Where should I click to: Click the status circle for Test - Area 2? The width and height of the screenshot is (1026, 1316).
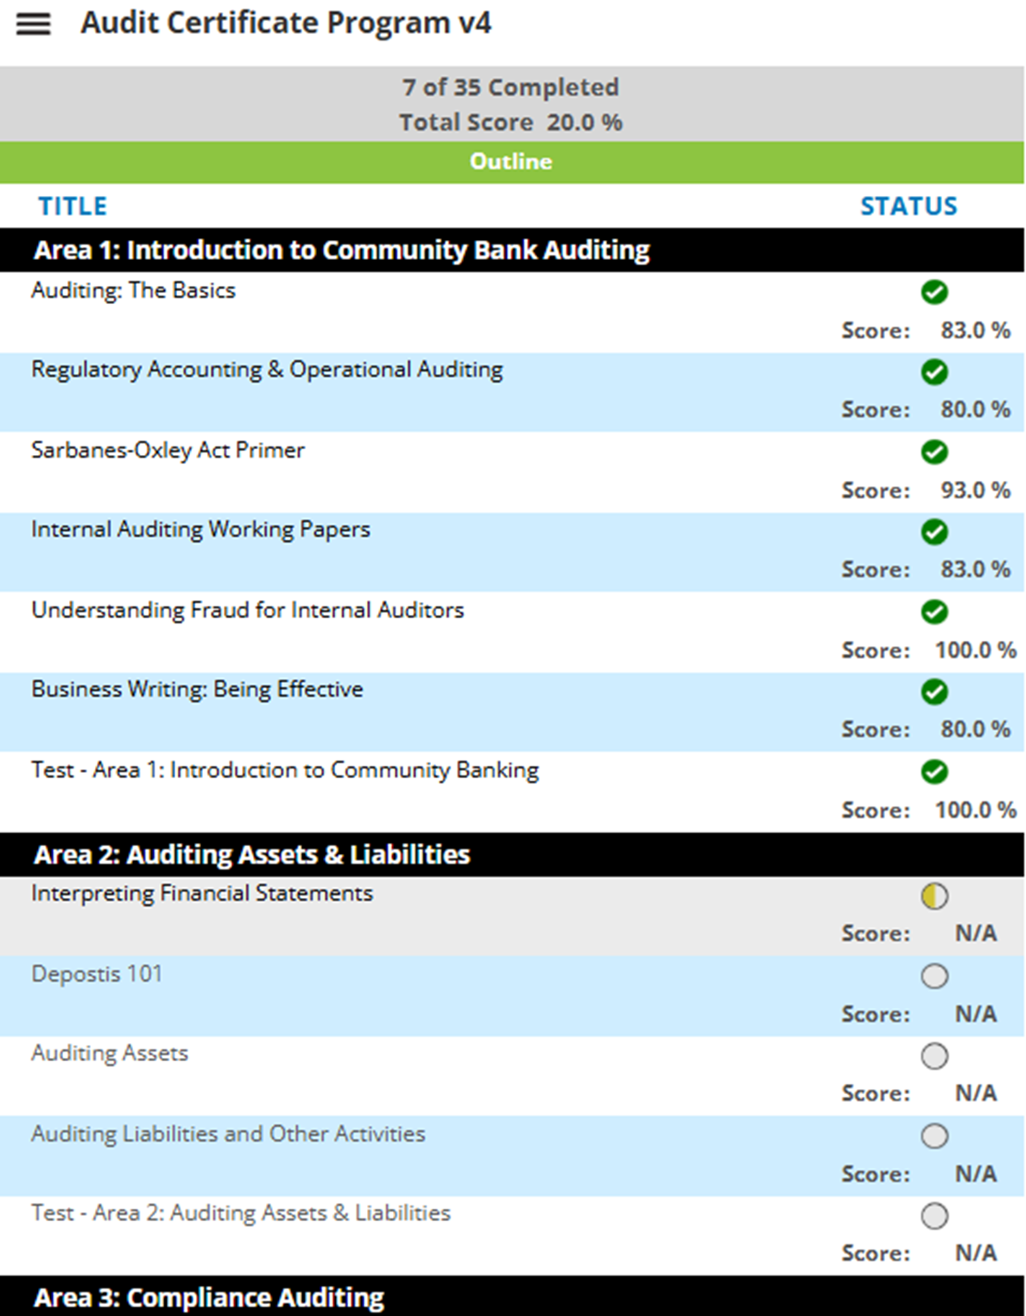click(934, 1216)
